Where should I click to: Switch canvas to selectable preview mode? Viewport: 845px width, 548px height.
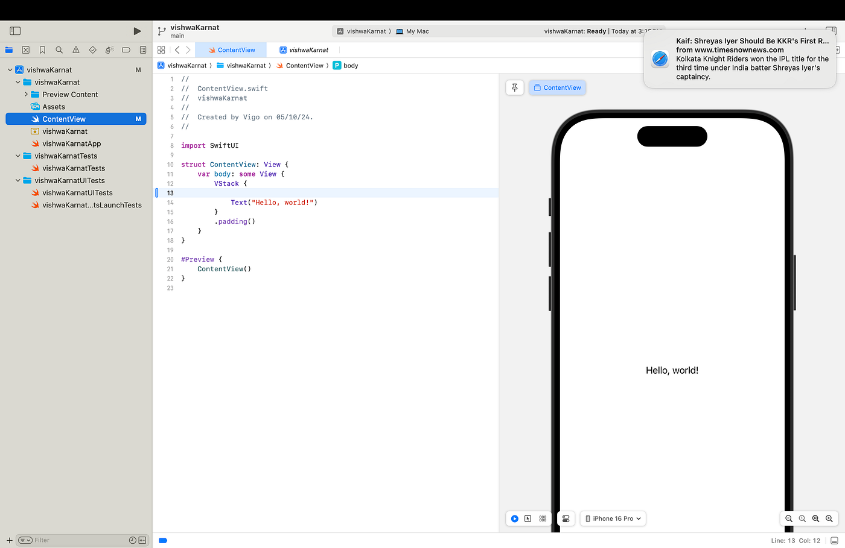pyautogui.click(x=528, y=518)
